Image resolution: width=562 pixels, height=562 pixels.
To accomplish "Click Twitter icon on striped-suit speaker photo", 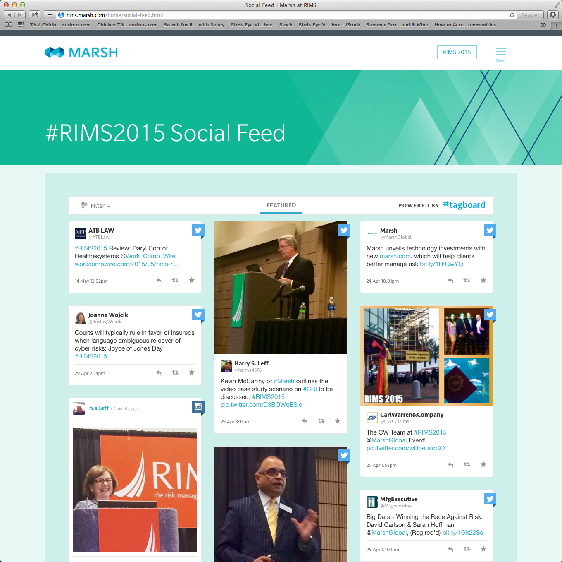I will 344,456.
